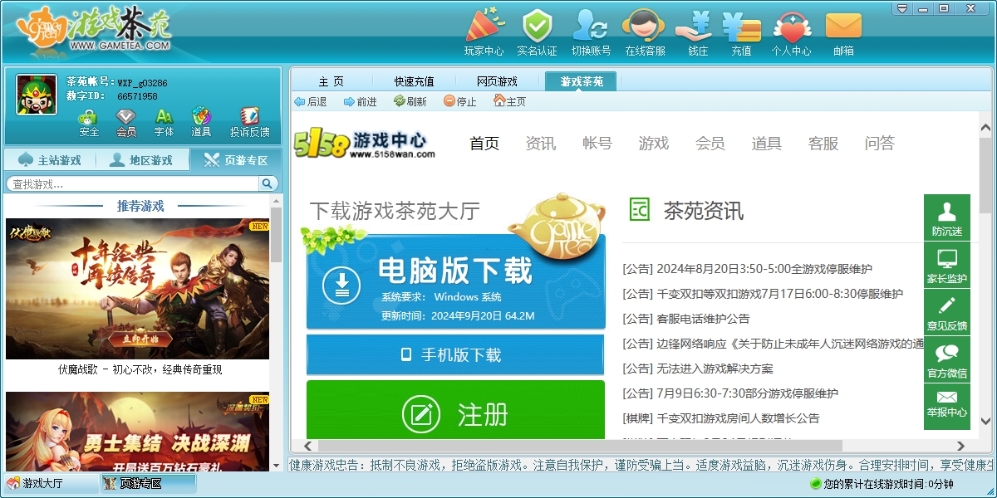Click the search magnifier button

268,183
